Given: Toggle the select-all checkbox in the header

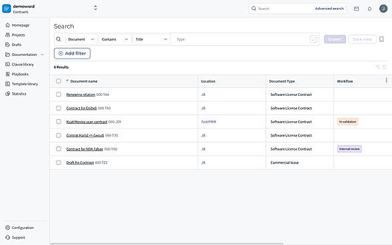Looking at the screenshot, I should (59, 81).
